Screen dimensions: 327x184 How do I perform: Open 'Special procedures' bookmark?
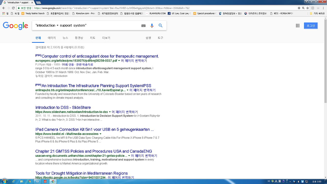205,13
